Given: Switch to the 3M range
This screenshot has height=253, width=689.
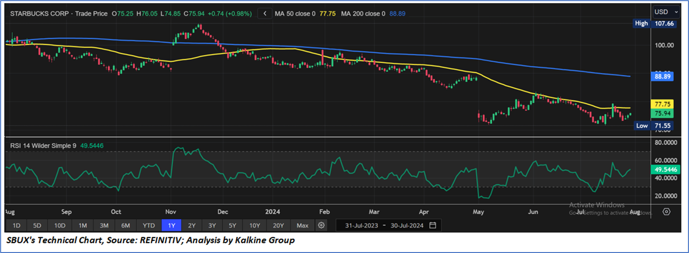Looking at the screenshot, I should coord(104,225).
